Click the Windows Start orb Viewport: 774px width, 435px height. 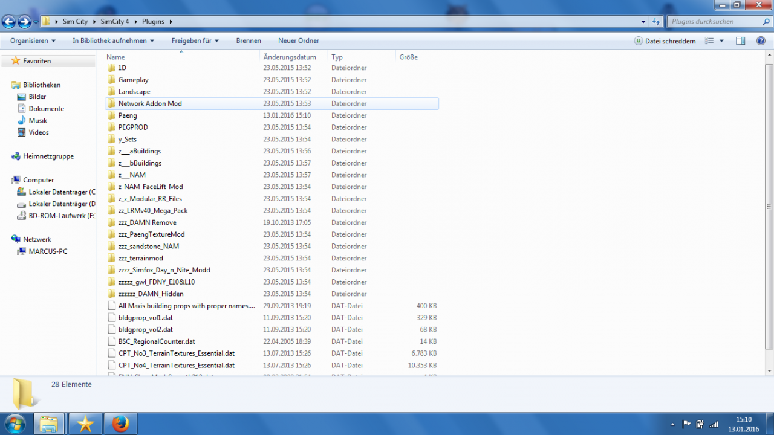point(15,424)
